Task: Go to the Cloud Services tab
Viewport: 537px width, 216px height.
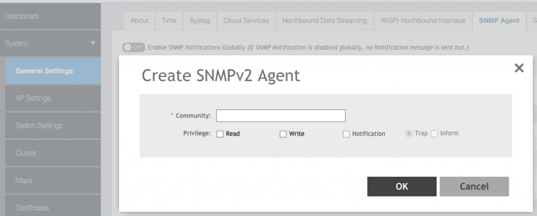Action: point(246,20)
